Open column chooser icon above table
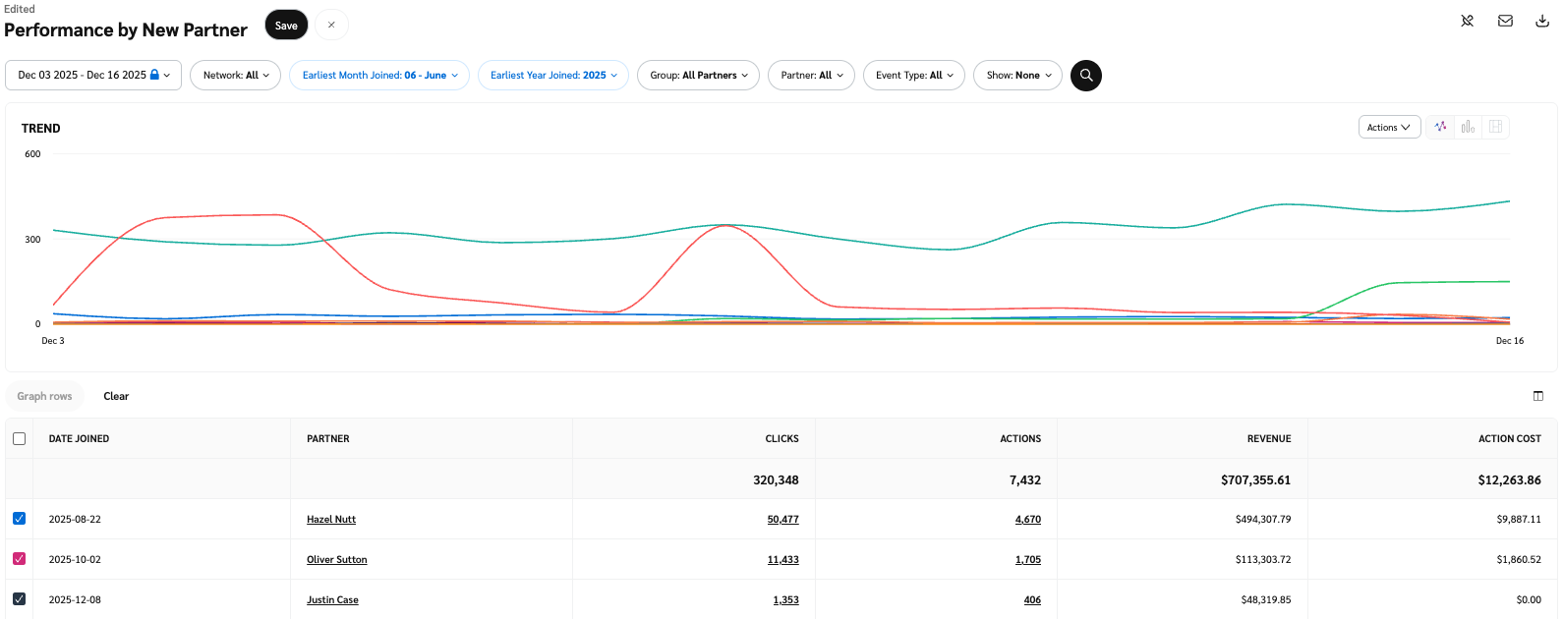This screenshot has width=1563, height=619. point(1538,396)
